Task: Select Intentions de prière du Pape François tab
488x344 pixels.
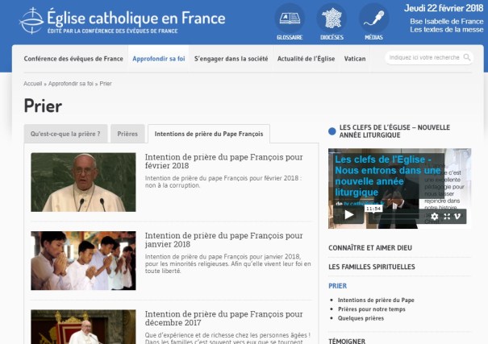Action: coord(209,134)
